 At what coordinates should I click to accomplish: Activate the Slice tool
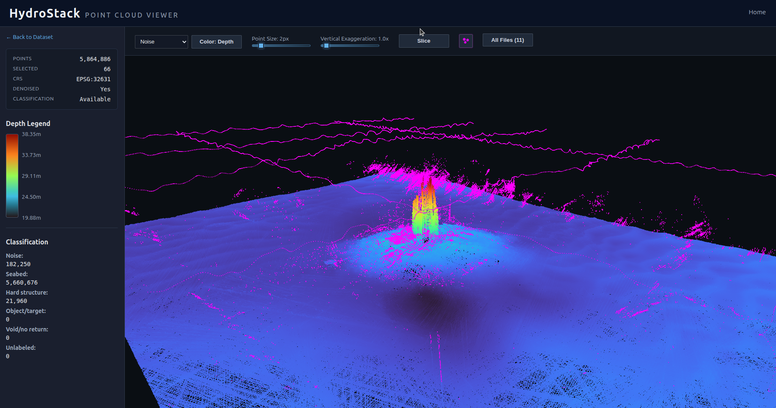coord(423,41)
